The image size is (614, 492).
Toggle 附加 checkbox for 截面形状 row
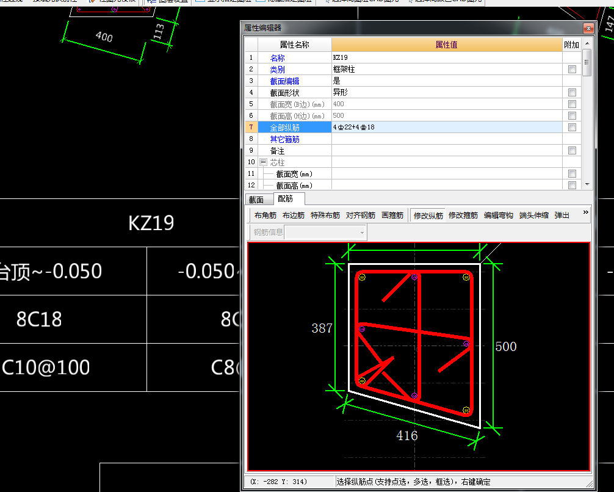pos(572,92)
